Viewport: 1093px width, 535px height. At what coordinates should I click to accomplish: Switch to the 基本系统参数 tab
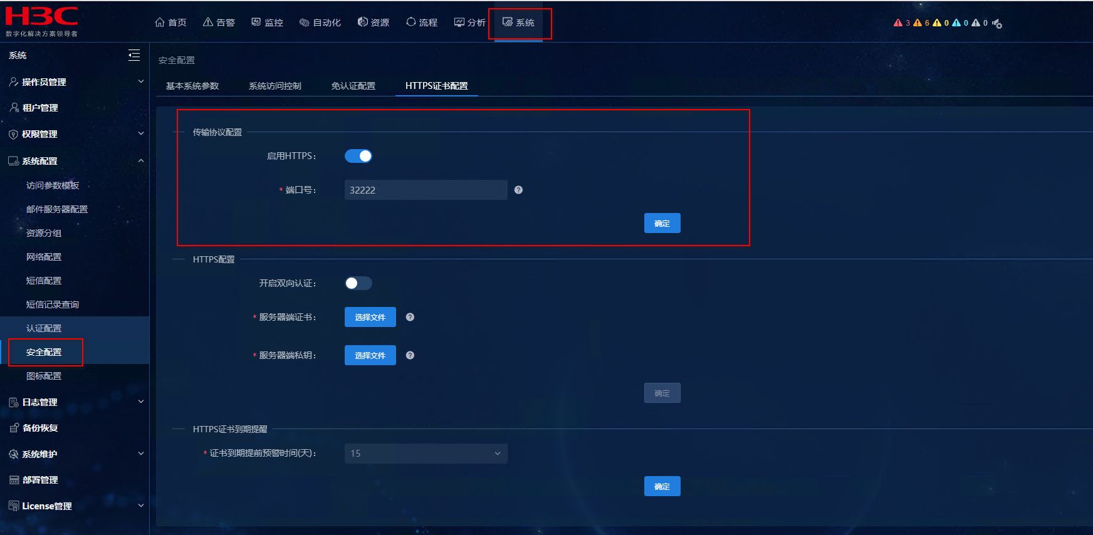pyautogui.click(x=192, y=86)
